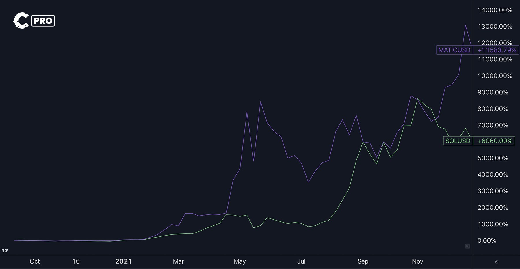The width and height of the screenshot is (520, 269).
Task: Click the C-shaped logo icon
Action: 21,20
